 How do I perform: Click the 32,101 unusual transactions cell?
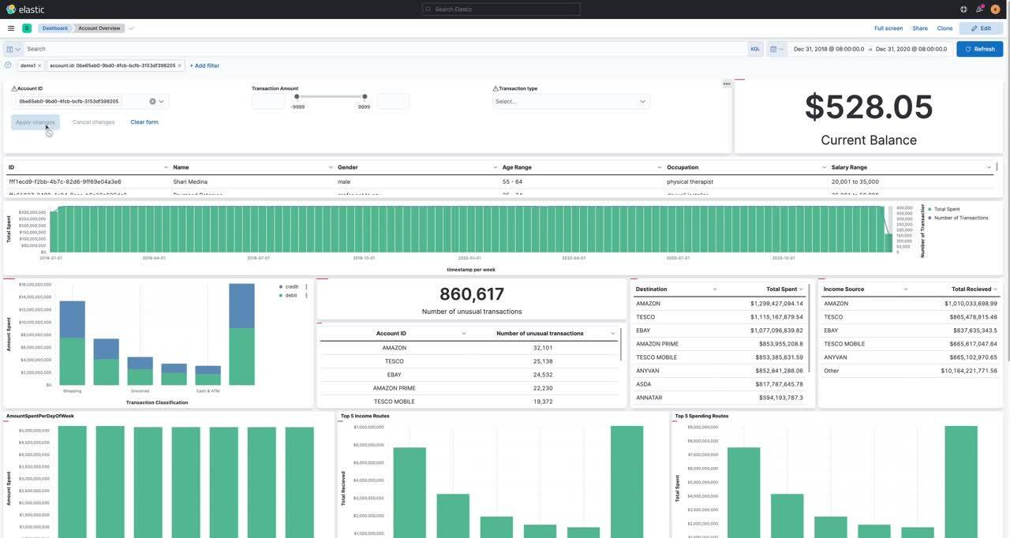tap(543, 348)
